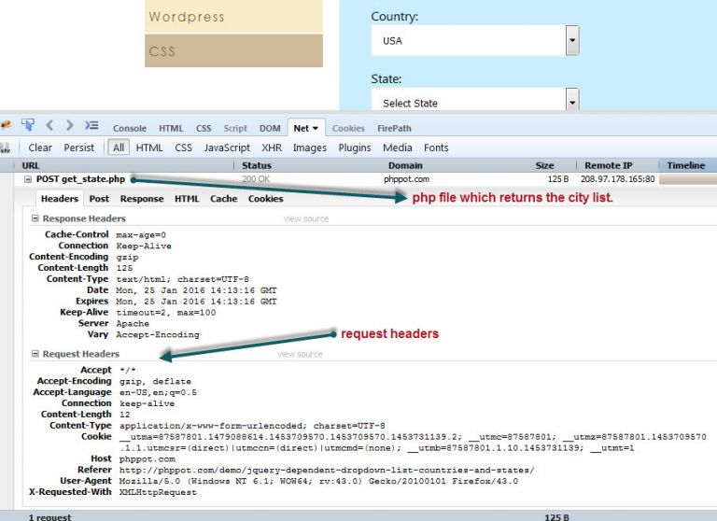Image resolution: width=717 pixels, height=521 pixels.
Task: Click the forward arrow in Firebug toolbar
Action: click(68, 125)
